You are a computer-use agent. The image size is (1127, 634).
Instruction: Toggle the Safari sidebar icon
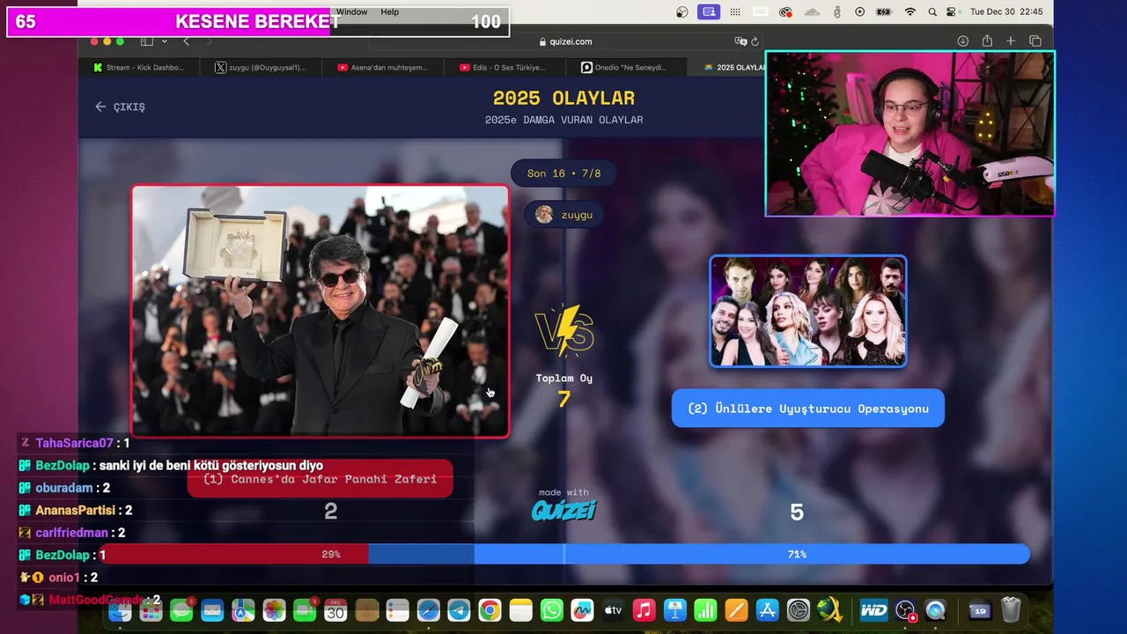pyautogui.click(x=146, y=41)
